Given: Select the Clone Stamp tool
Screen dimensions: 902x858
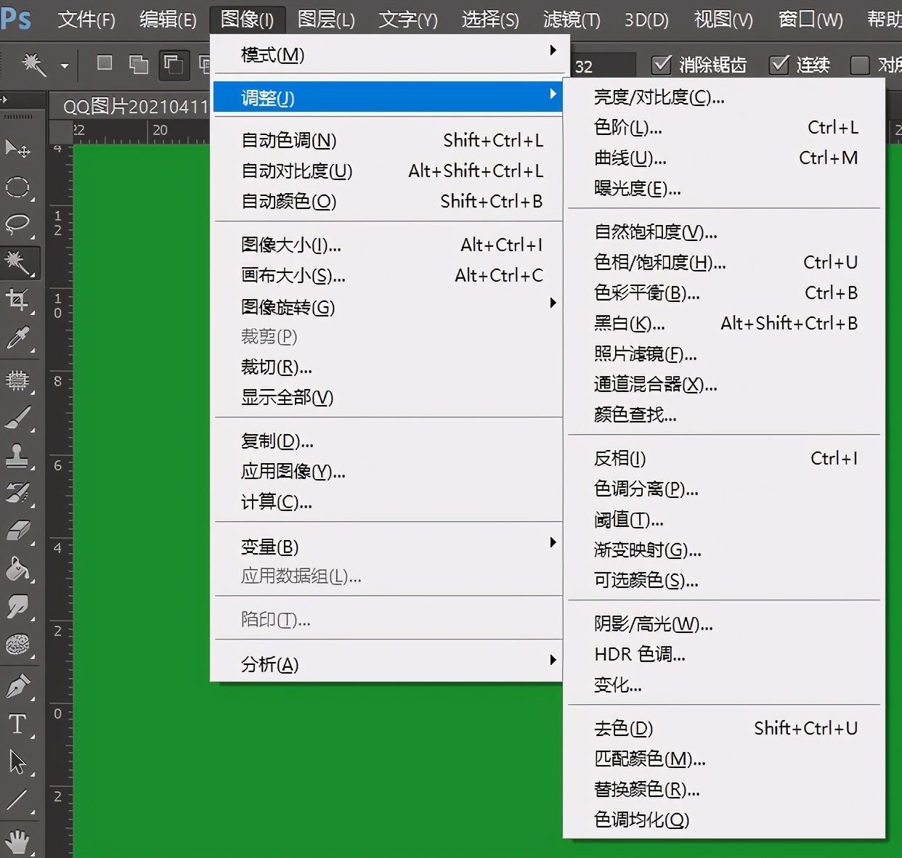Looking at the screenshot, I should (x=17, y=455).
